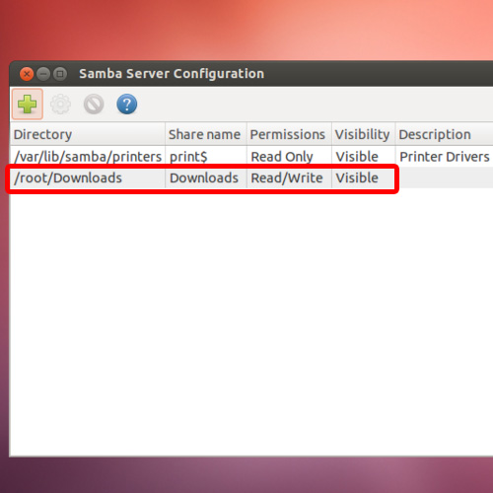Select the /root/Downloads directory row
This screenshot has height=493, width=493.
click(251, 177)
